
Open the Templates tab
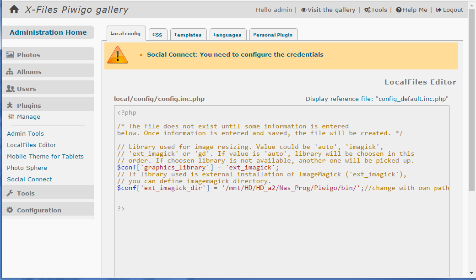(188, 35)
